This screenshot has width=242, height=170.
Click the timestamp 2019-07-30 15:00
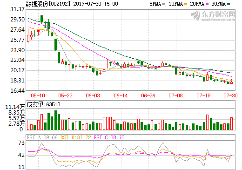(x=95, y=4)
